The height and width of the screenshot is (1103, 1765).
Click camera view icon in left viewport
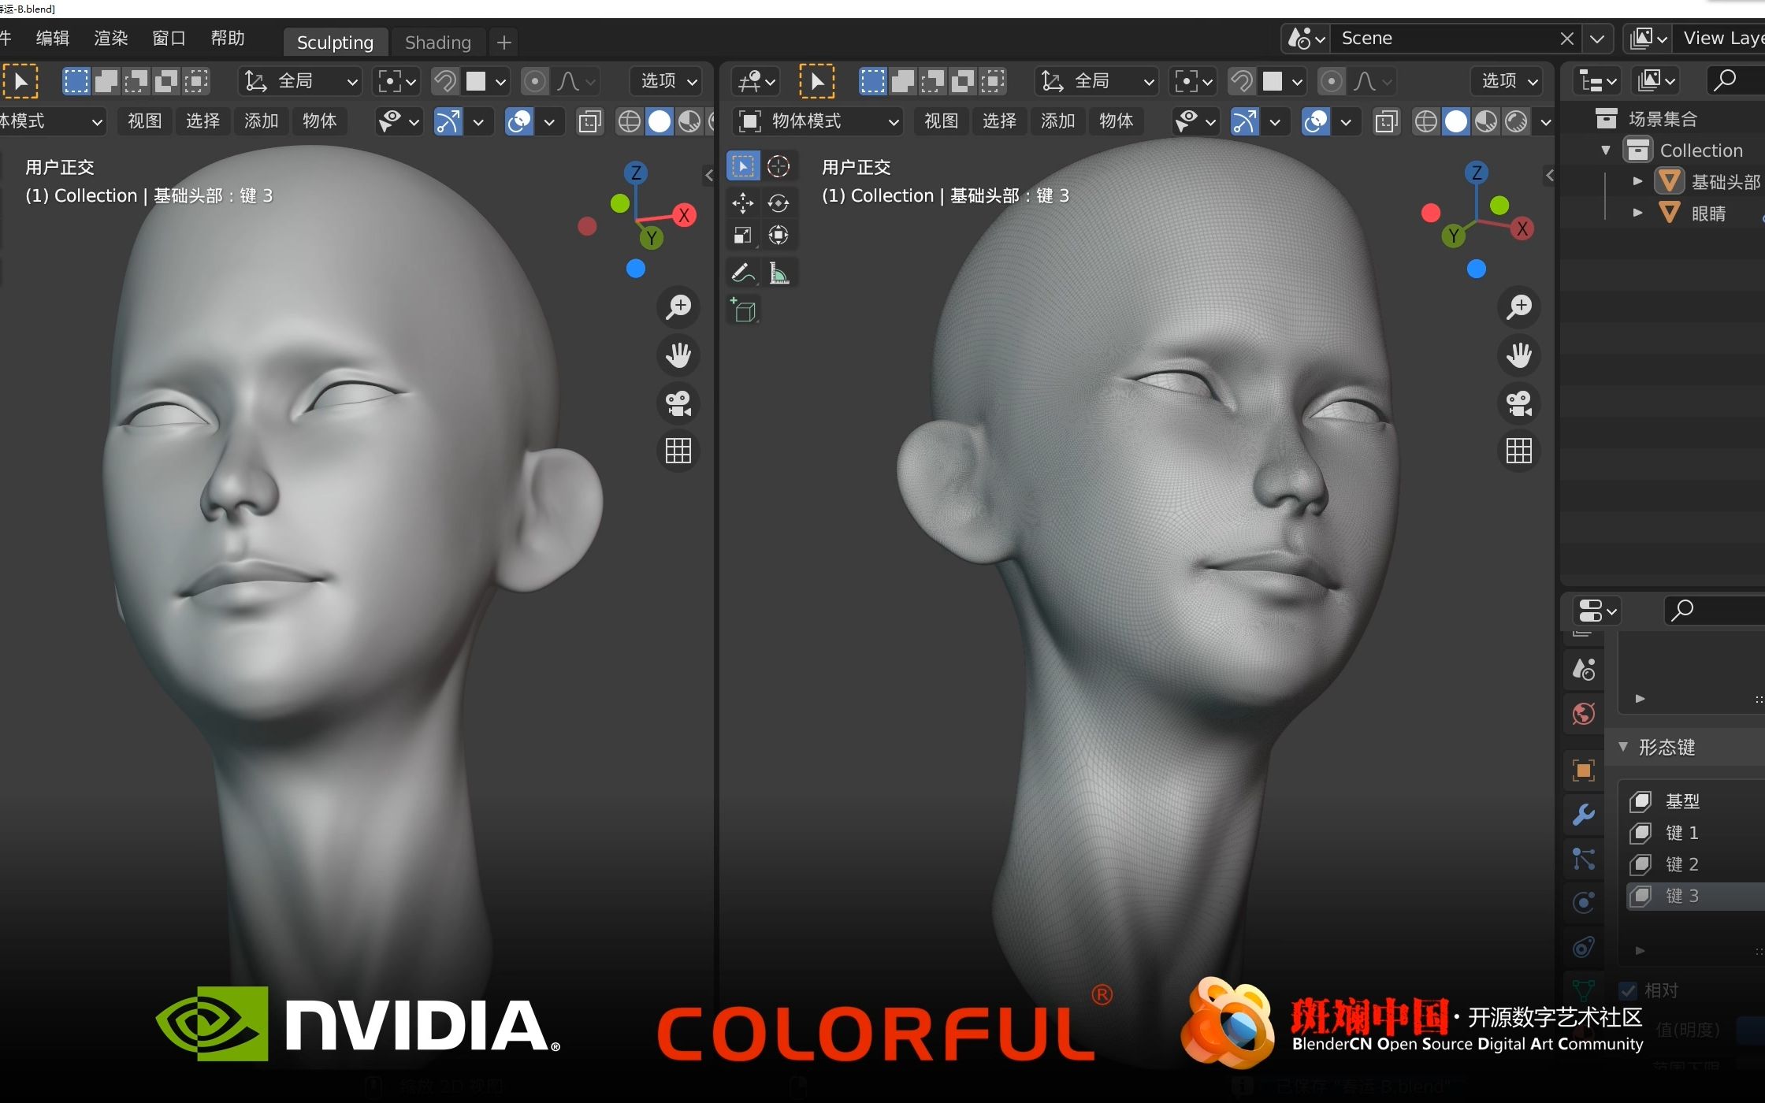pyautogui.click(x=678, y=403)
